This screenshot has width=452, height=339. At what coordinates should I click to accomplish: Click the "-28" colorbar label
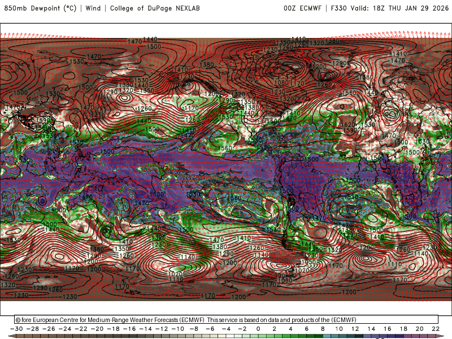(33, 329)
